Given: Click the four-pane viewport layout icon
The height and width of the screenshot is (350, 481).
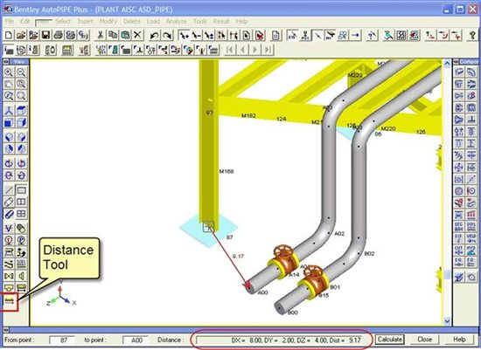Looking at the screenshot, I should tap(21, 214).
